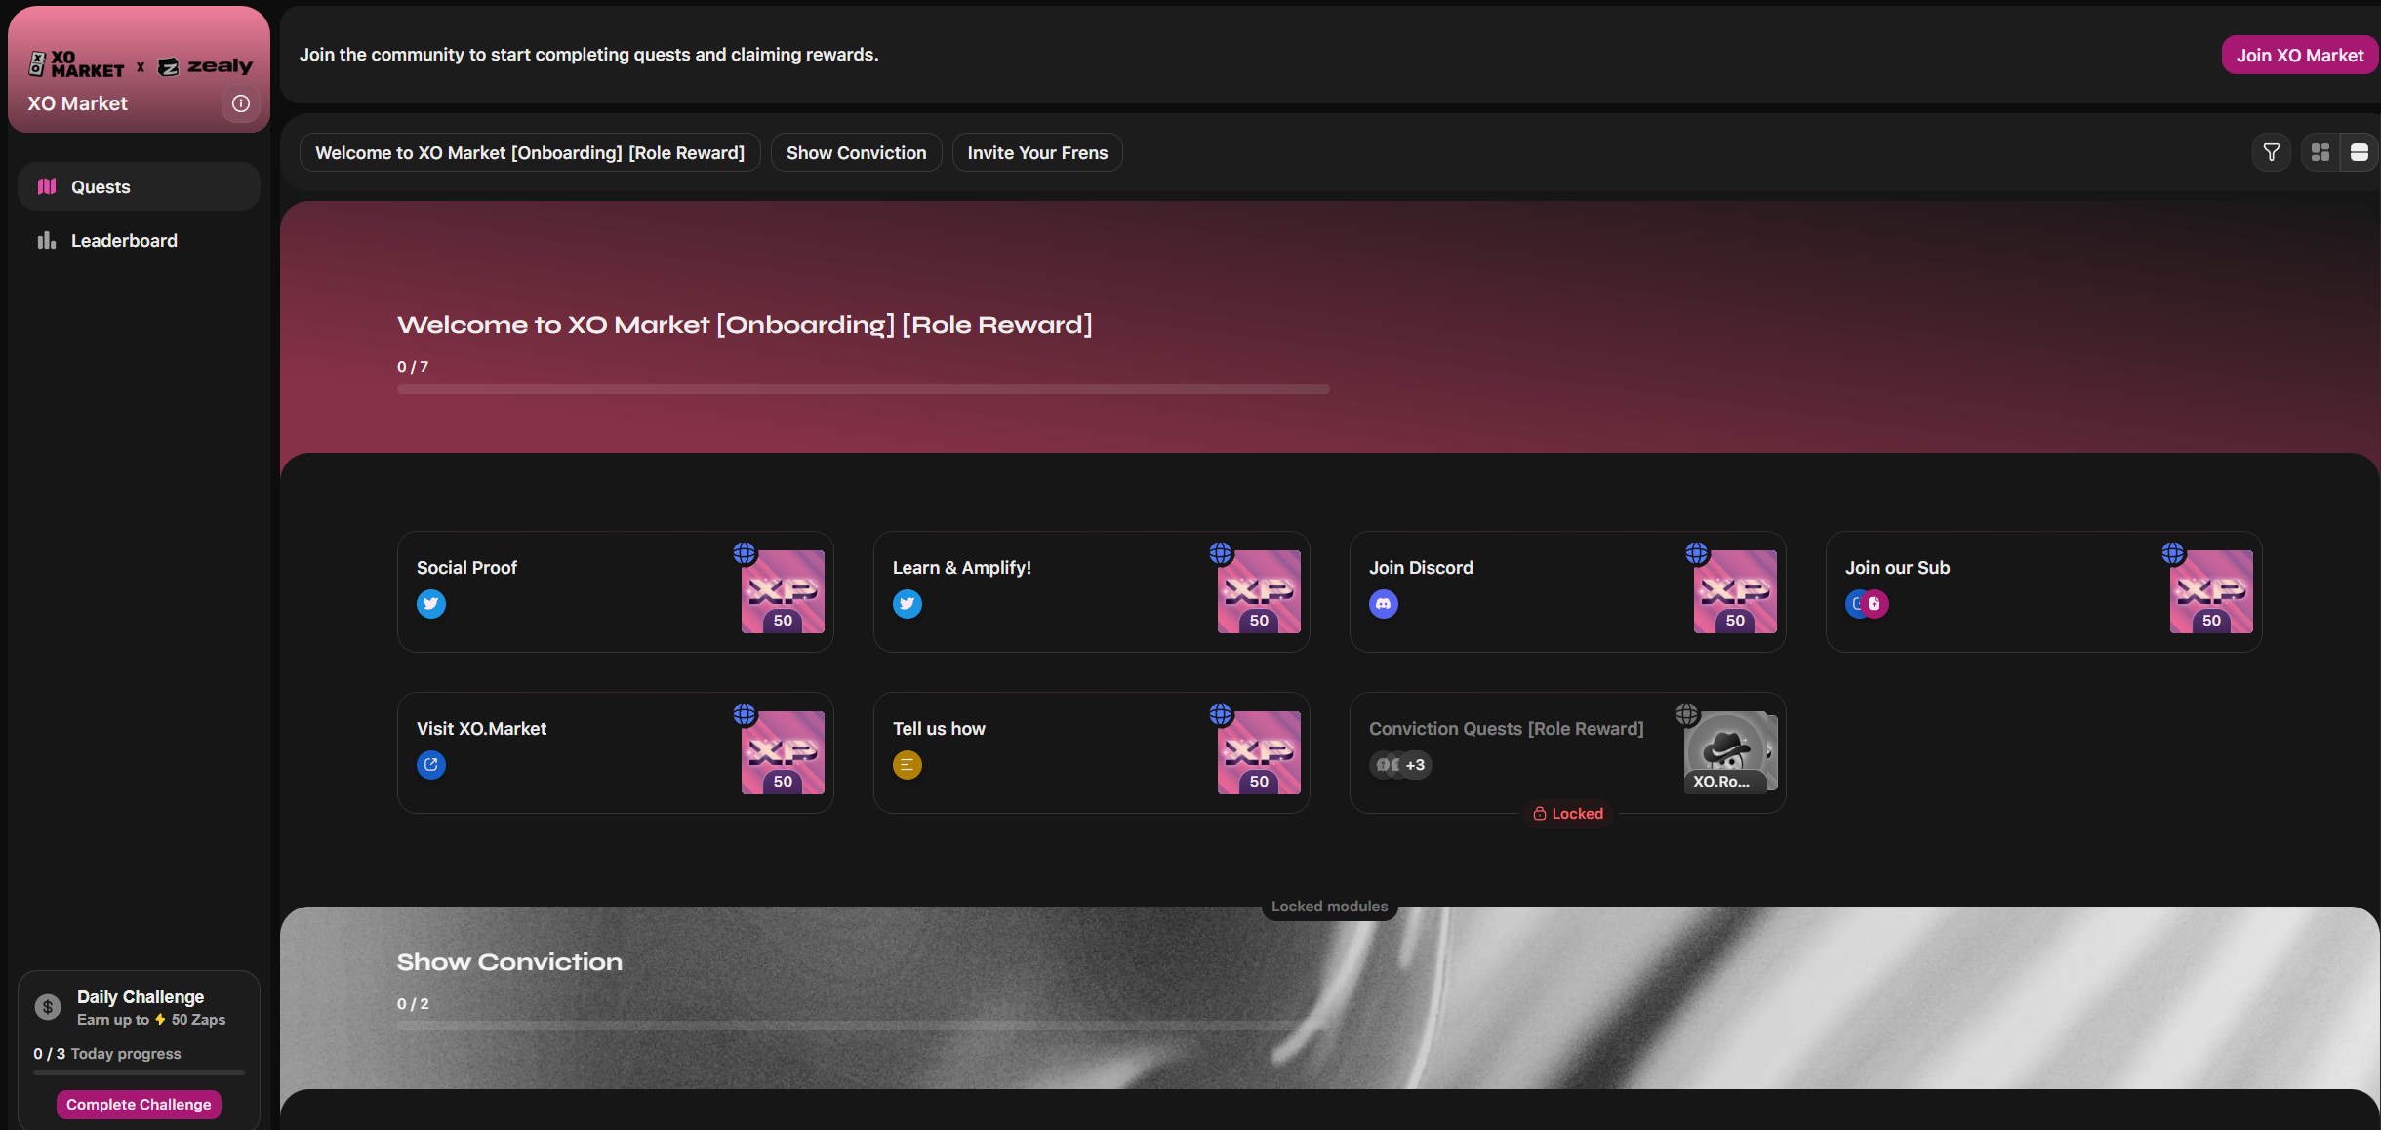This screenshot has height=1130, width=2381.
Task: Select the Show Conviction tab
Action: pyautogui.click(x=856, y=152)
